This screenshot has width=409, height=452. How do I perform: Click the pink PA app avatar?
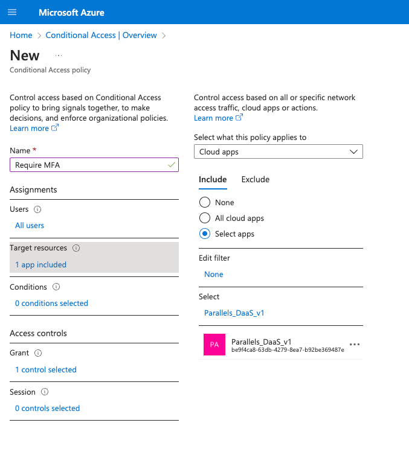click(x=214, y=345)
